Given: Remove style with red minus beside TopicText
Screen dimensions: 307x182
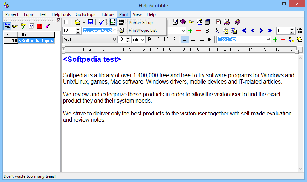Looking at the screenshot, I should click(283, 40).
